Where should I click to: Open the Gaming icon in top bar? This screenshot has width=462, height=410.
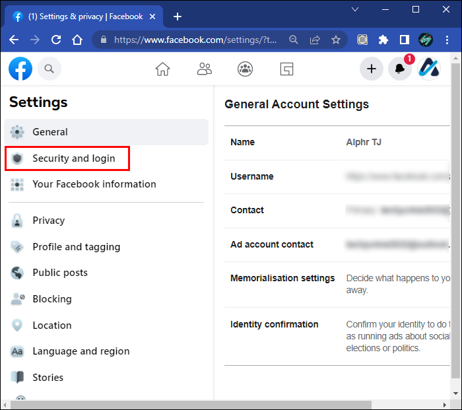click(286, 69)
